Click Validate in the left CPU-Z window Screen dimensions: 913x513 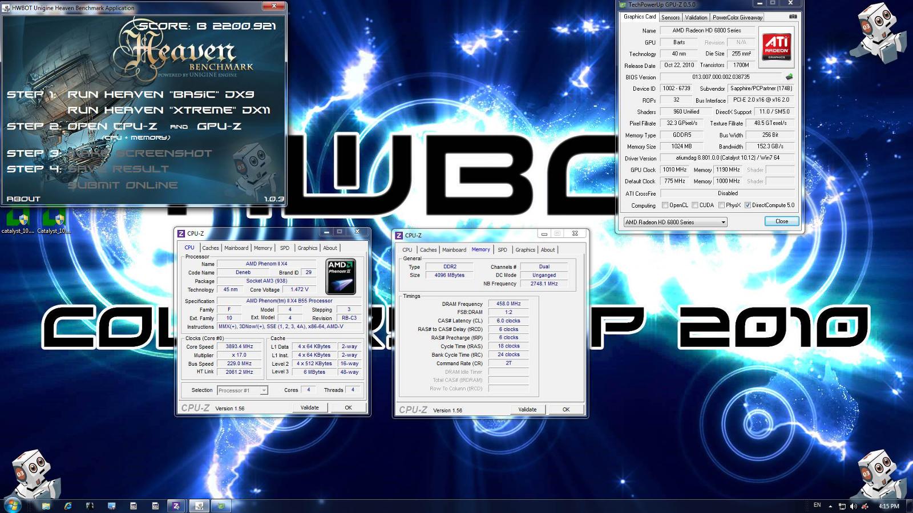tap(310, 407)
